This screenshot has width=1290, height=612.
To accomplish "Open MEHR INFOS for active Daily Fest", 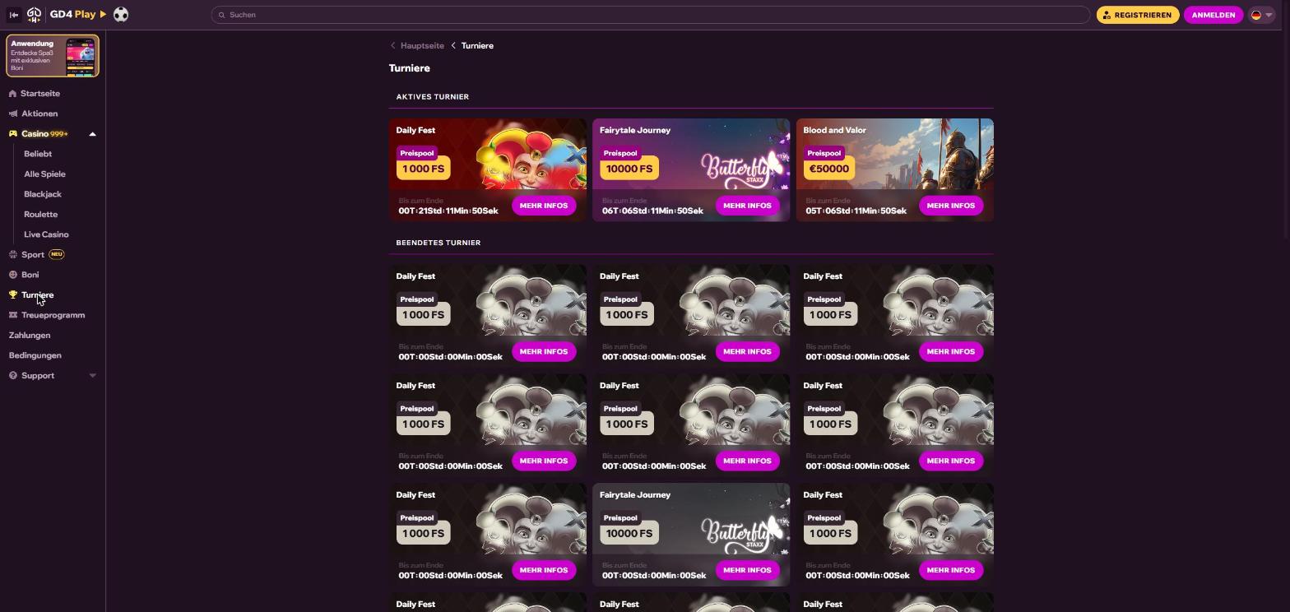I will 543,206.
